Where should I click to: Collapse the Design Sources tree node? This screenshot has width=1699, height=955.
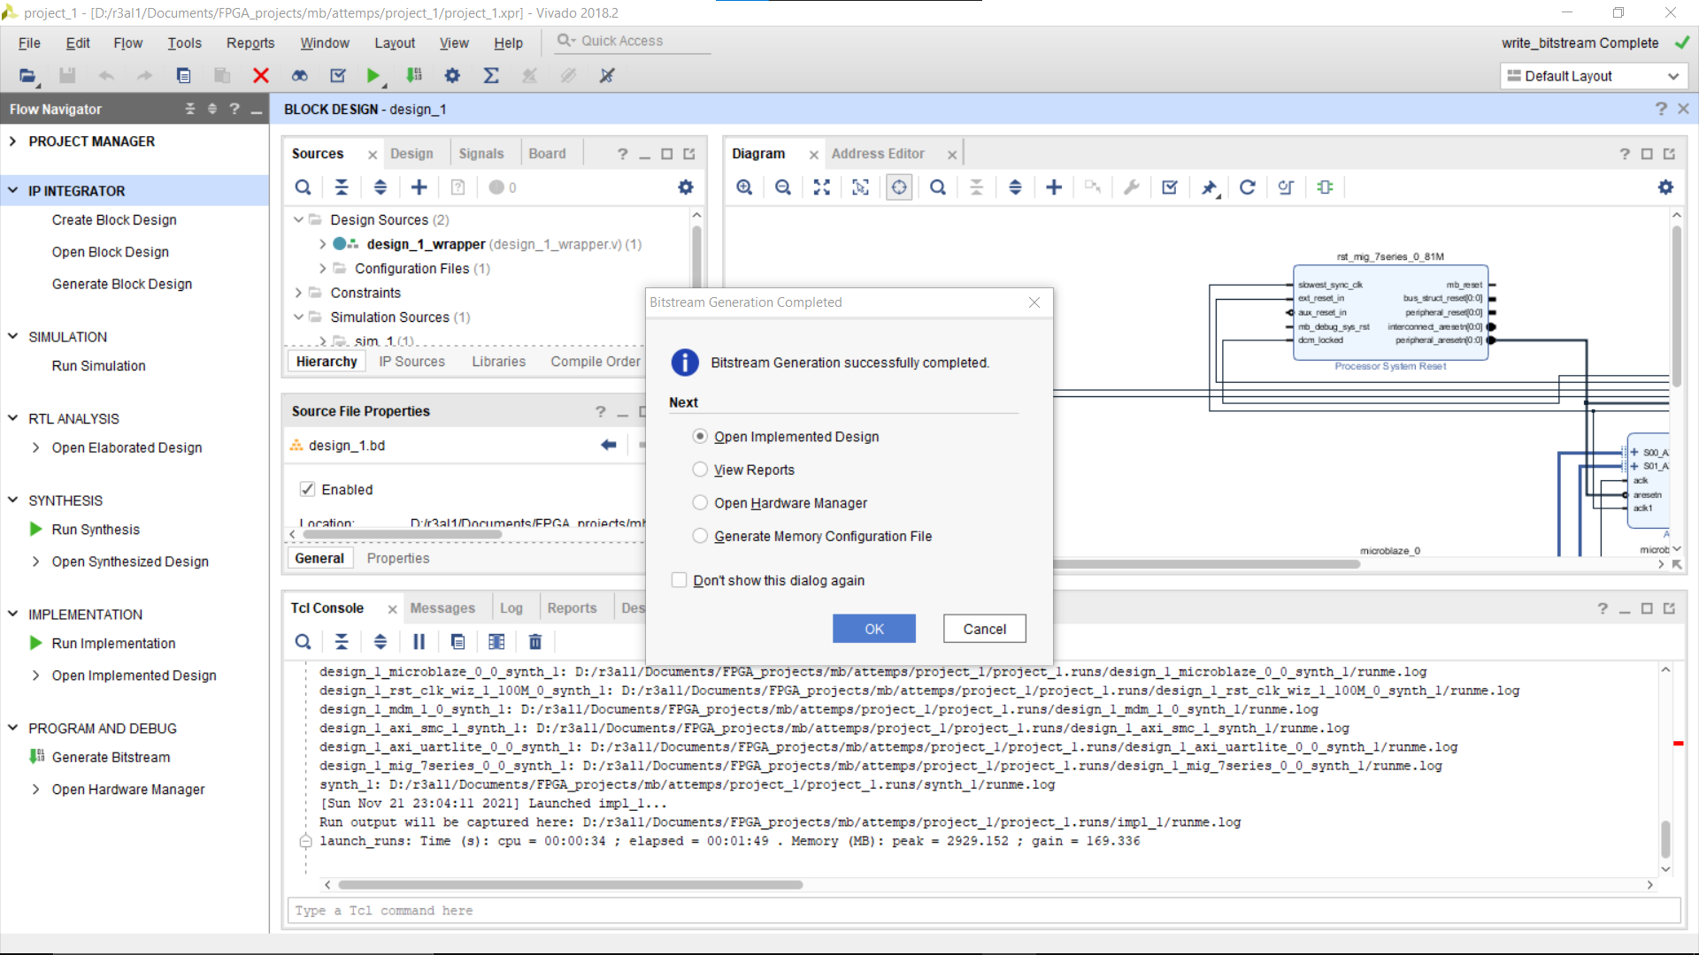(297, 219)
